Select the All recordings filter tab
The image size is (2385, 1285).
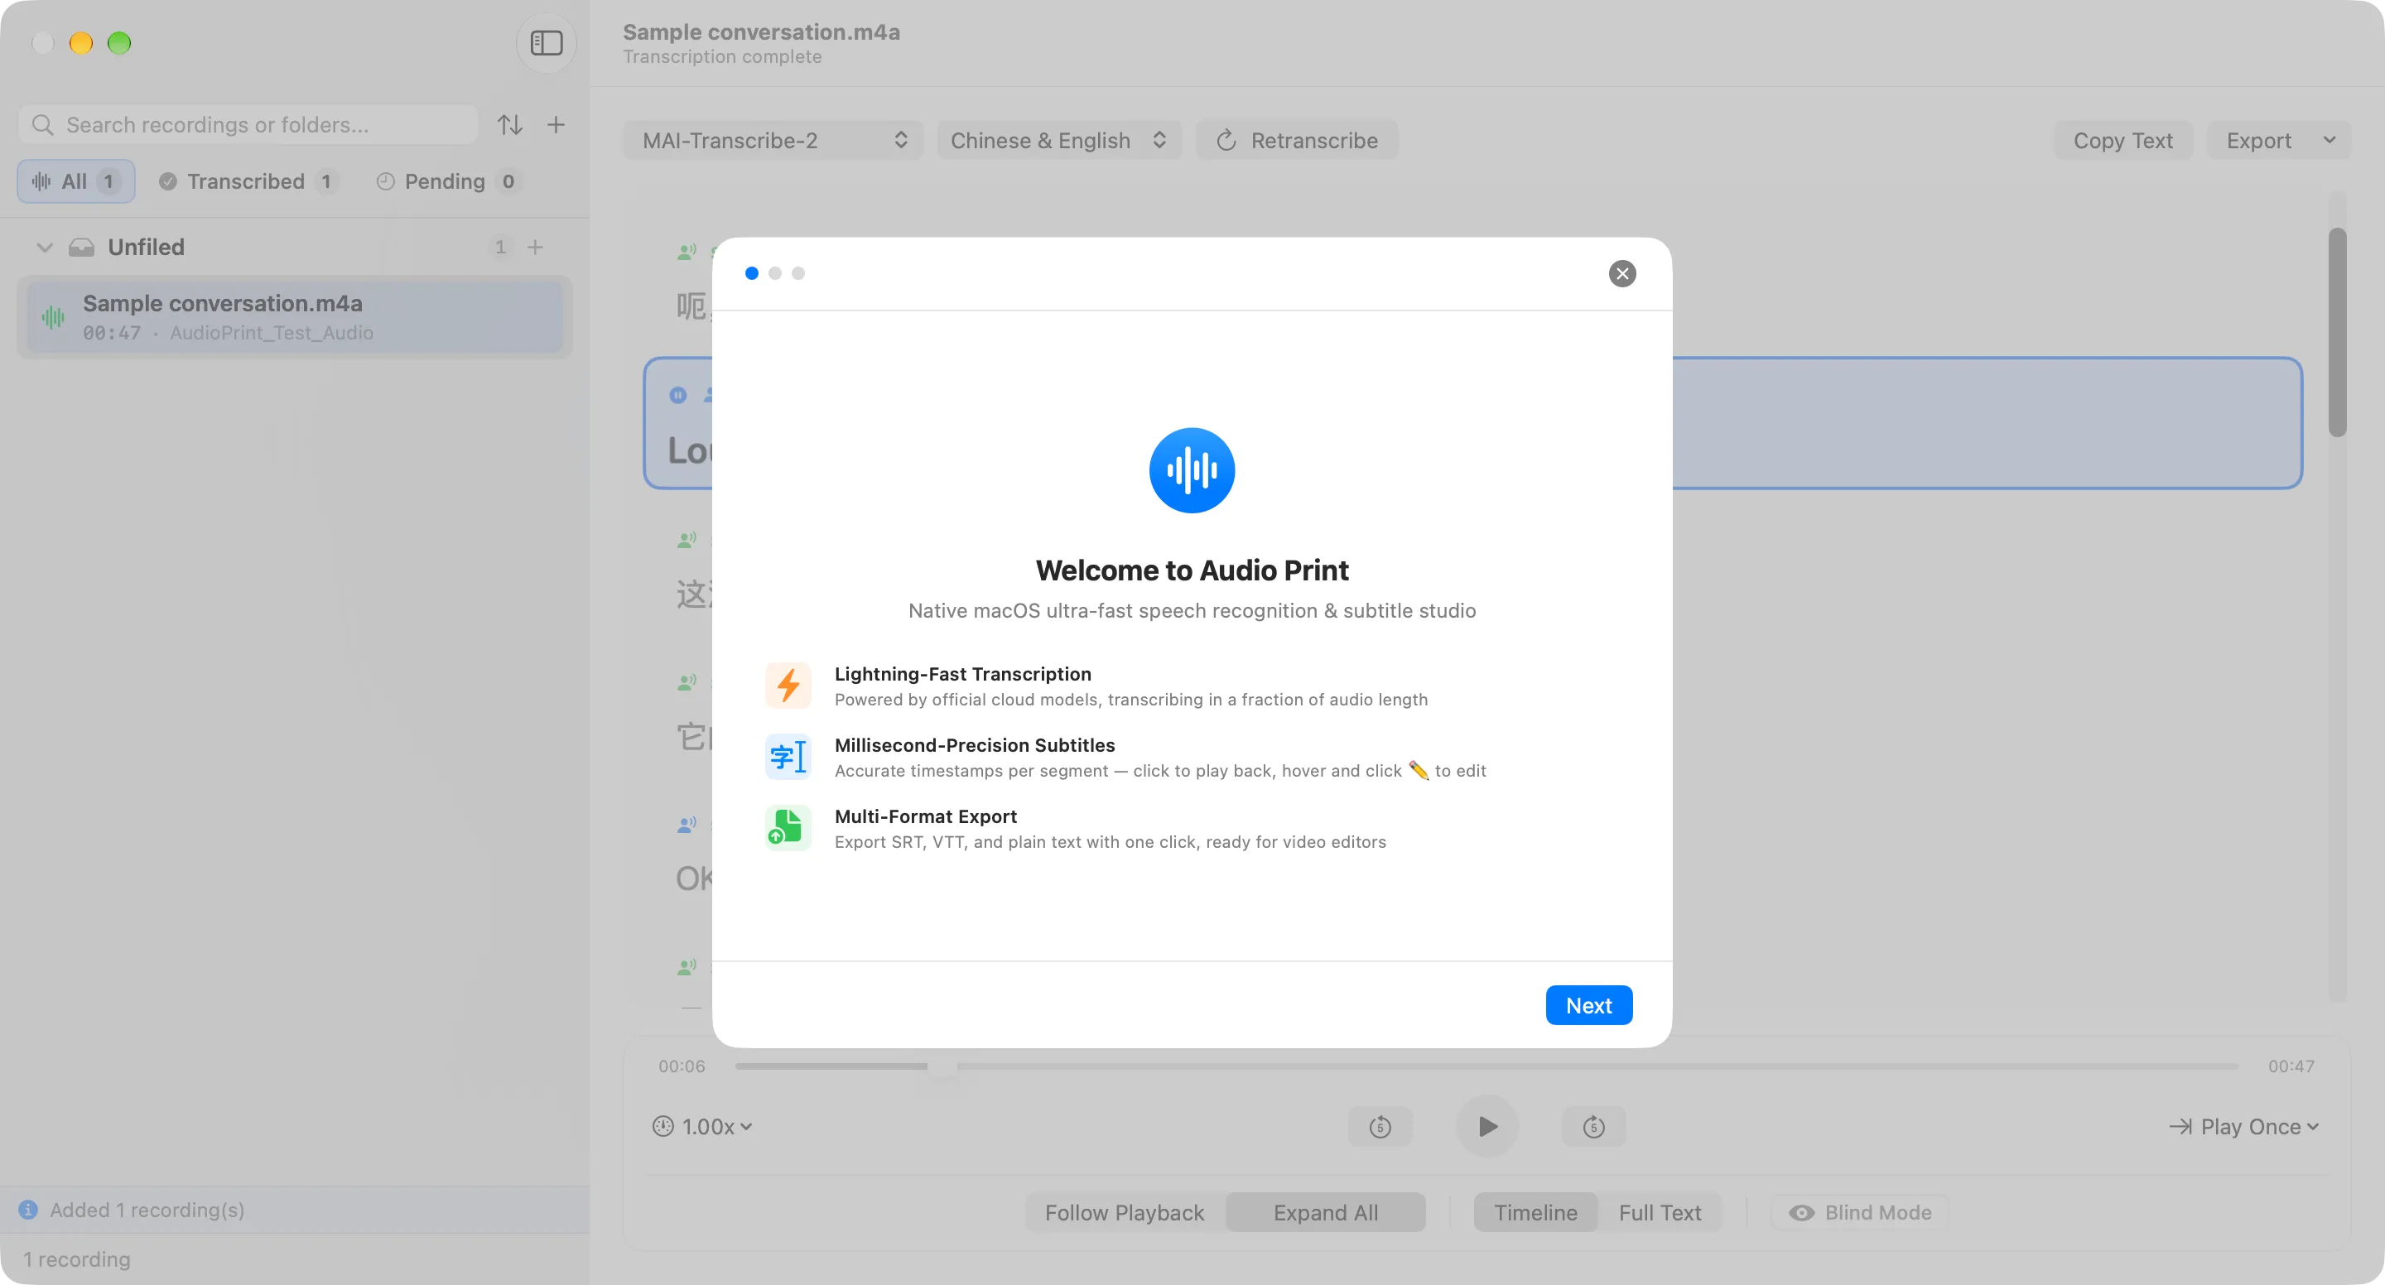pyautogui.click(x=76, y=181)
